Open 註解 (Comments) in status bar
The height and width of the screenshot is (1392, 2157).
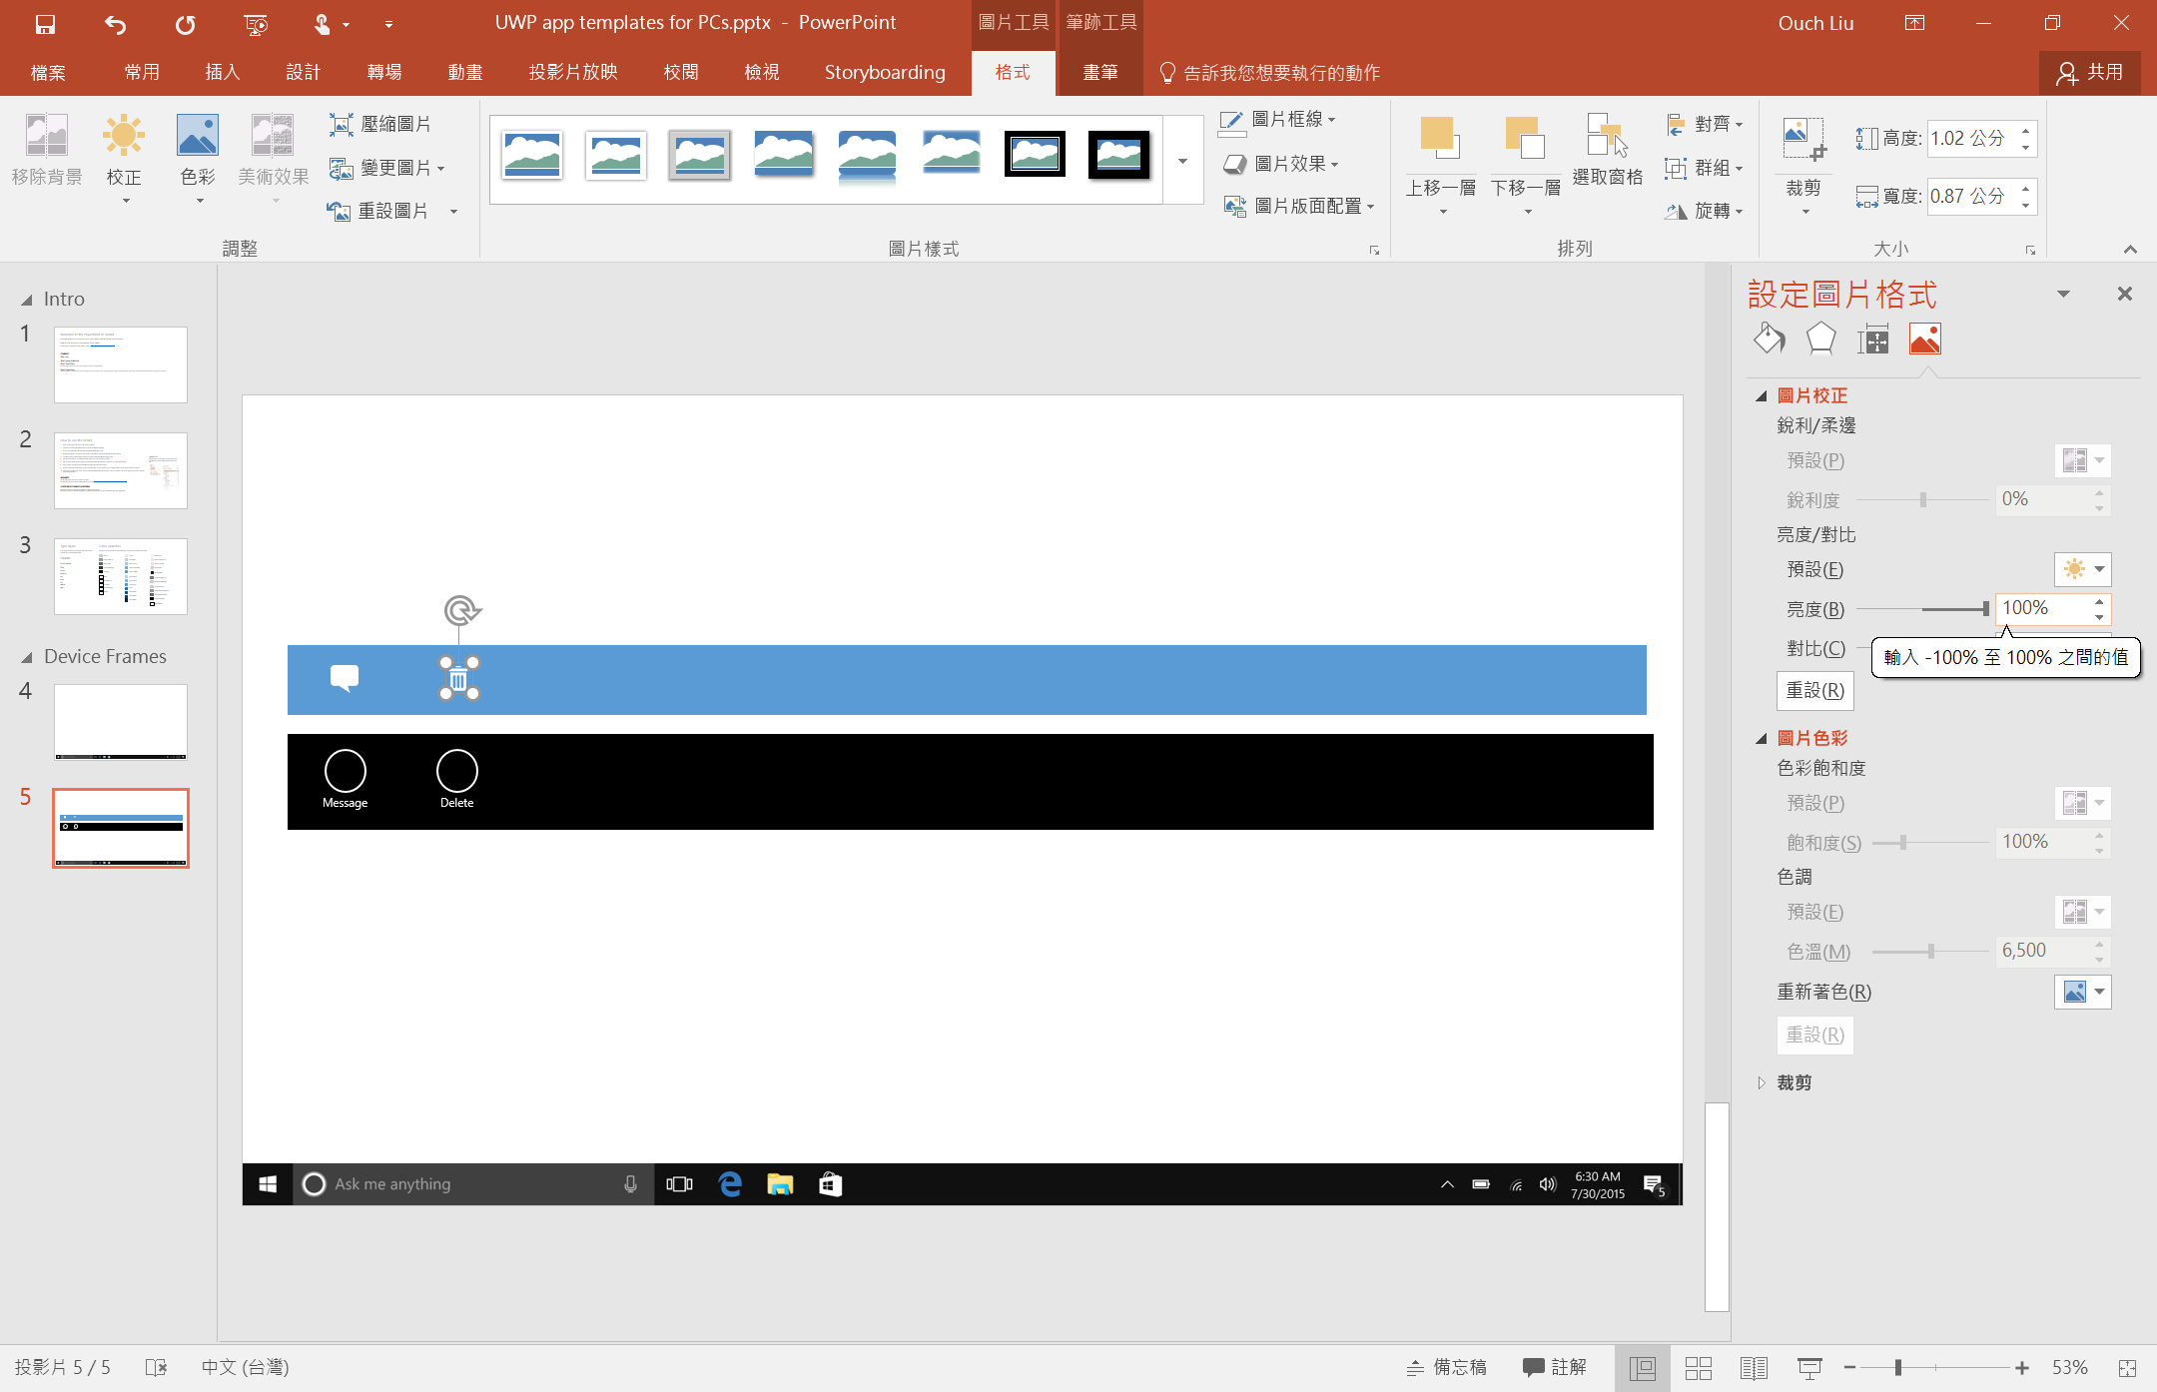(1554, 1368)
